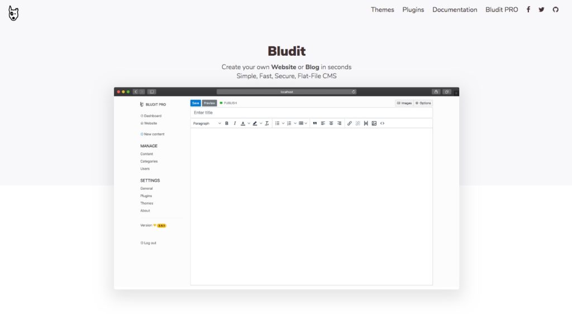Screen dimensions: 572x314
Task: Click the text color icon
Action: [x=243, y=123]
